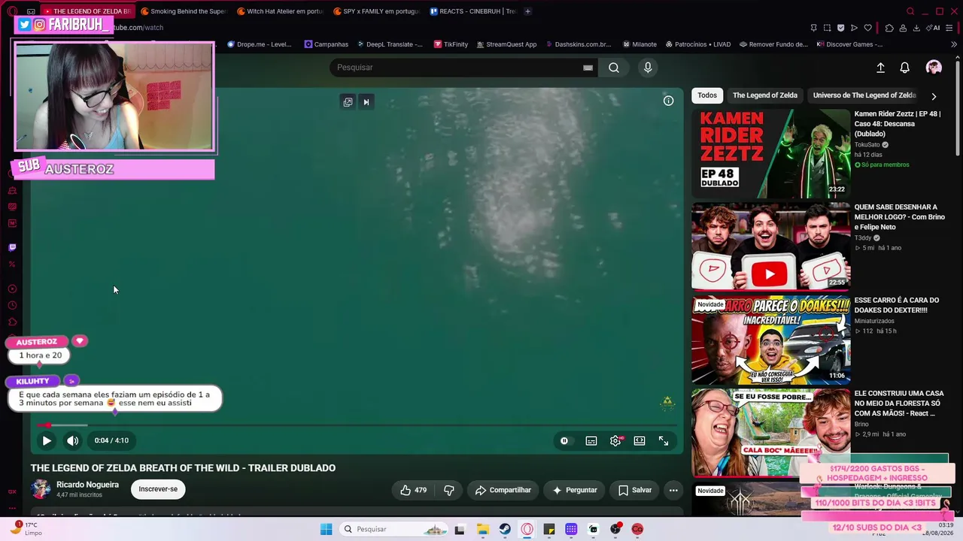Open the Opera GX taskbar icon

(x=527, y=529)
